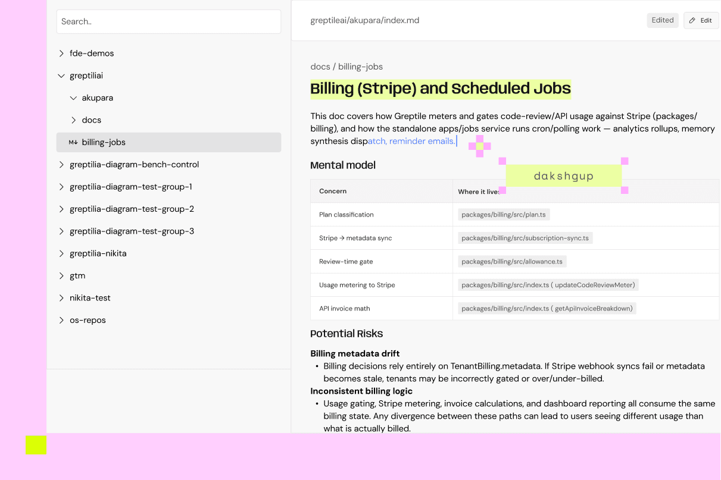Select the nikita-test label
The height and width of the screenshot is (480, 721).
(90, 298)
